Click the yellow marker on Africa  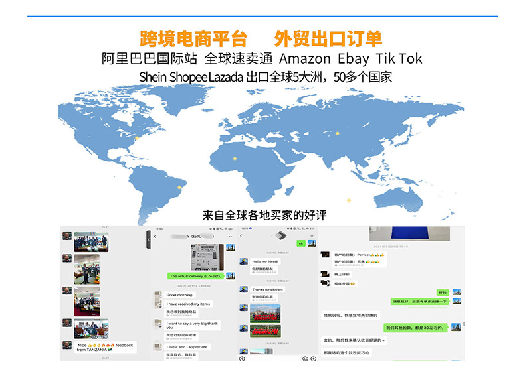[x=235, y=159]
